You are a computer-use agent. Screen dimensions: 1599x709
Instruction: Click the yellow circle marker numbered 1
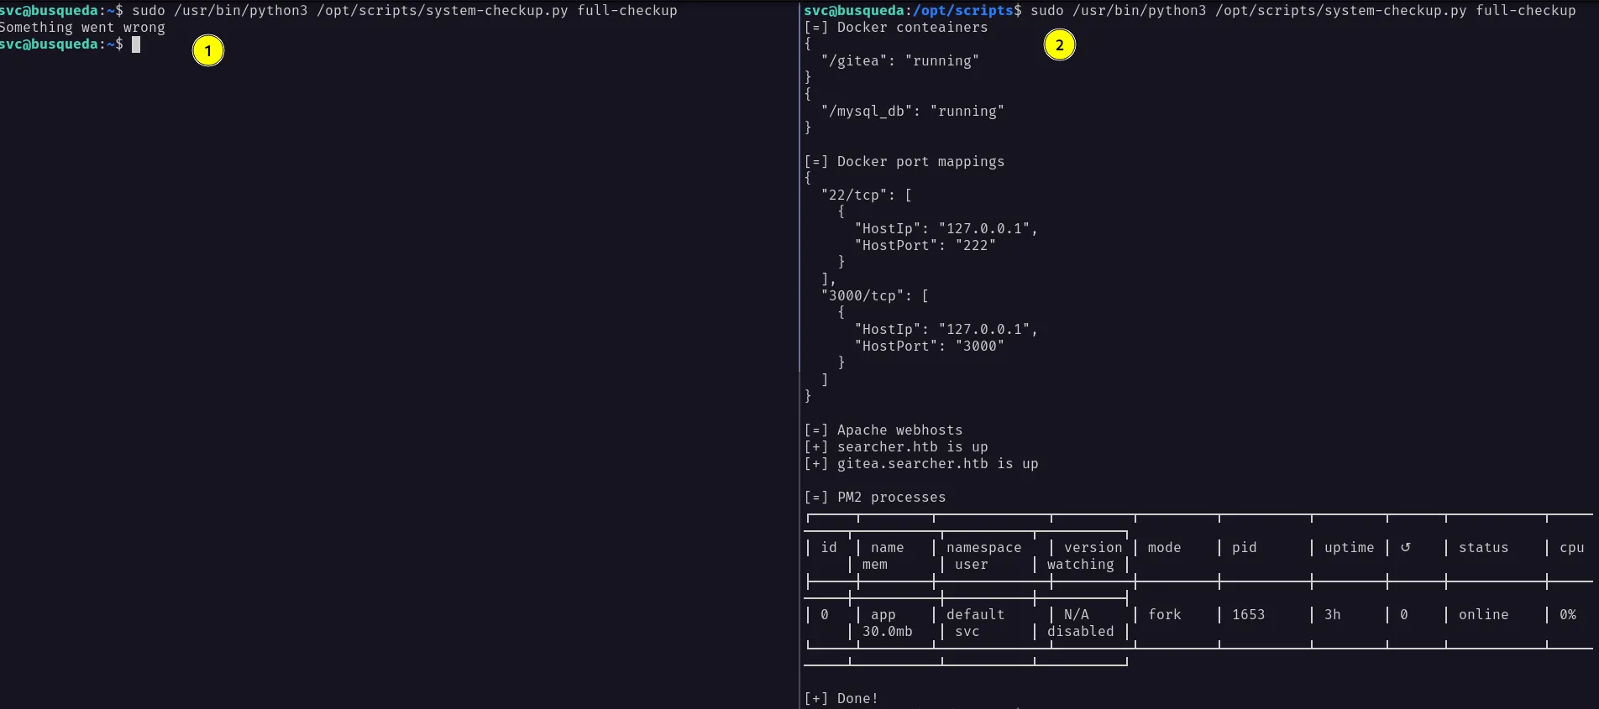coord(207,50)
